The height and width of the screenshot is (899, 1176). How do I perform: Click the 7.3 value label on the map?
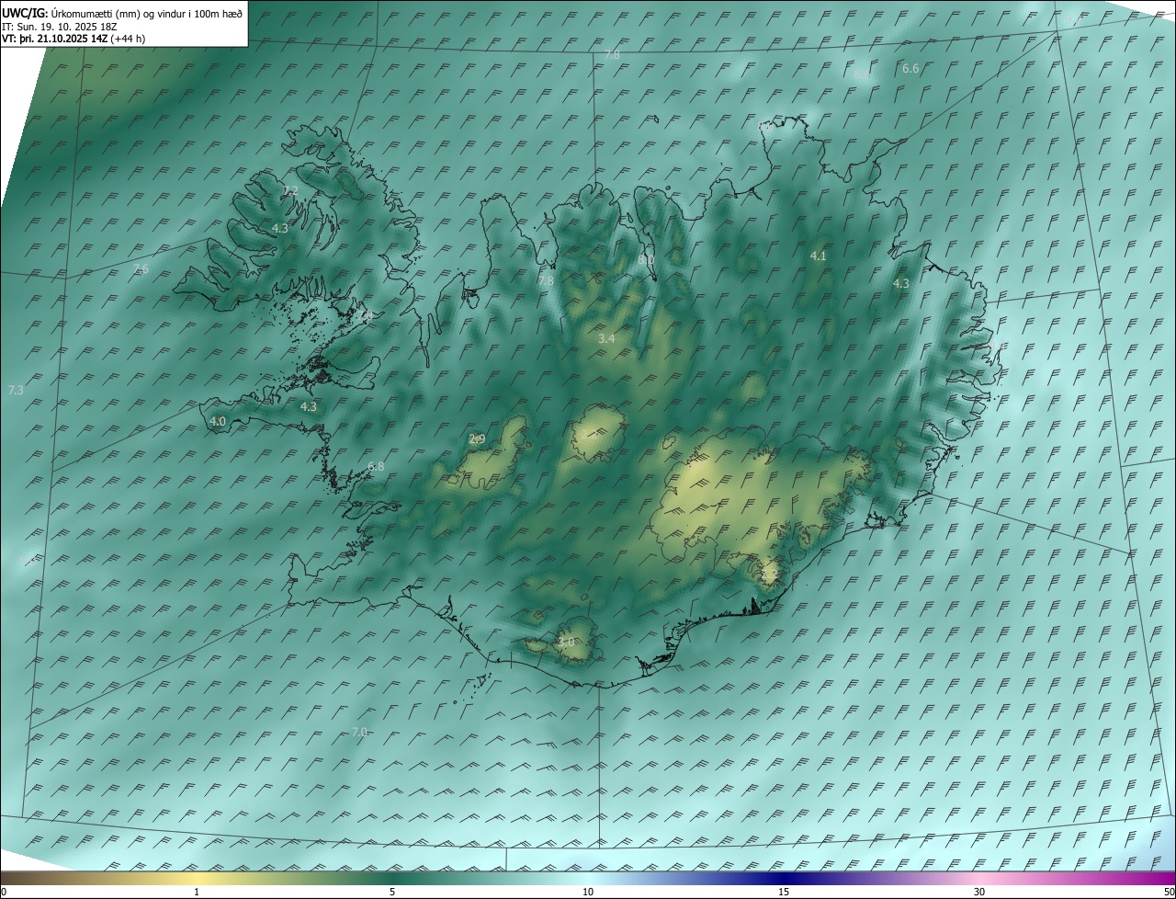pos(16,391)
